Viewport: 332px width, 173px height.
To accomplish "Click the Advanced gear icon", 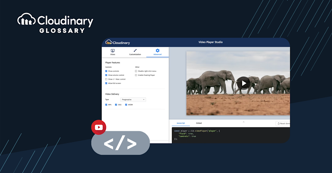I will click(x=157, y=50).
